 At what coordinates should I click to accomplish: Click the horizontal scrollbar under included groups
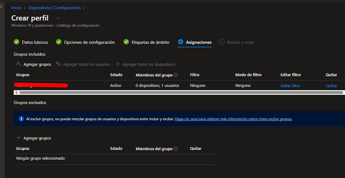point(179,93)
